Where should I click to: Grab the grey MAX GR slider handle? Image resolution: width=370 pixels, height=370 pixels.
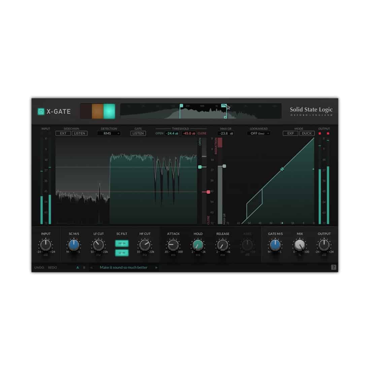click(224, 166)
